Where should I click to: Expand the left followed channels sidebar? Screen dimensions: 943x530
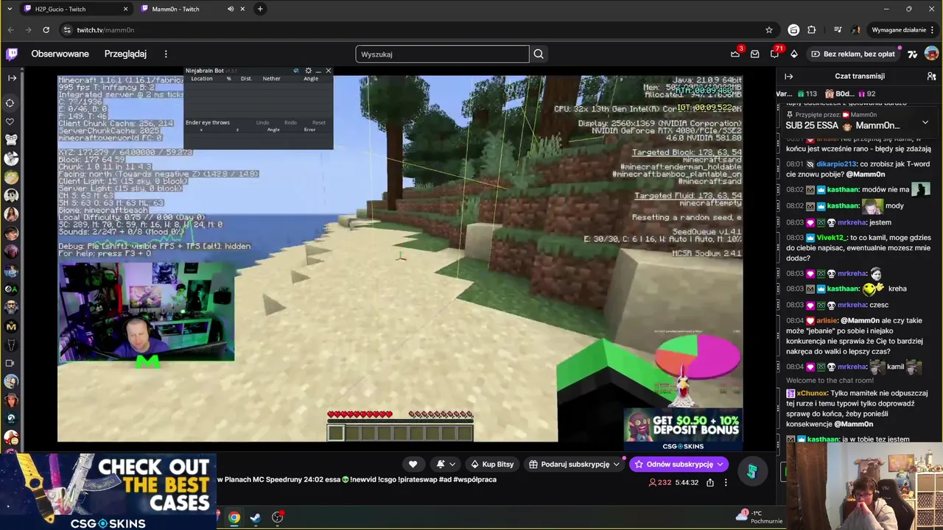click(12, 77)
